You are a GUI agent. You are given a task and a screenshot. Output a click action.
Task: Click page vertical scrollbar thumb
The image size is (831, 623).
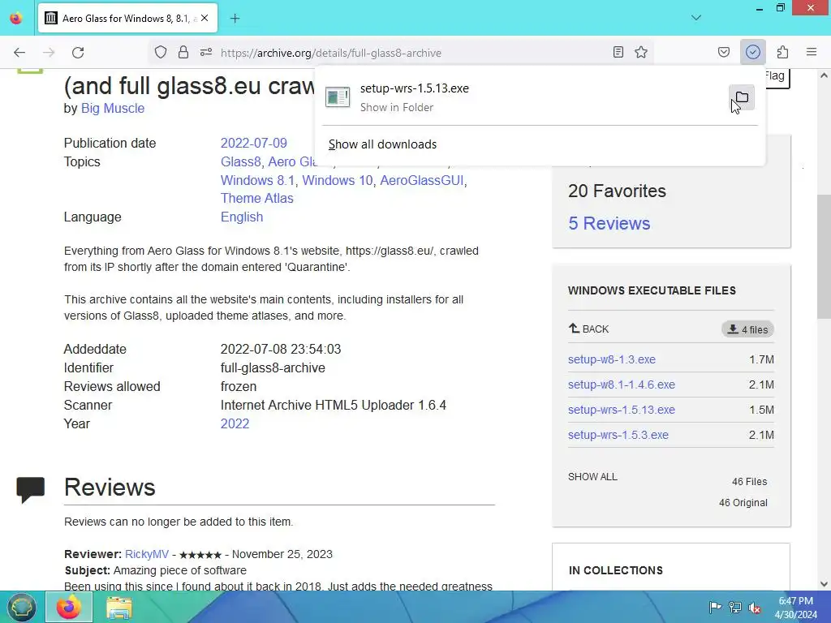point(824,256)
